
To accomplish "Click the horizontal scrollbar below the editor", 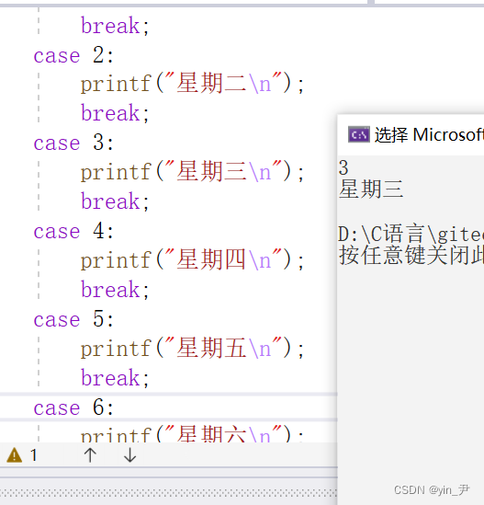I will (168, 493).
